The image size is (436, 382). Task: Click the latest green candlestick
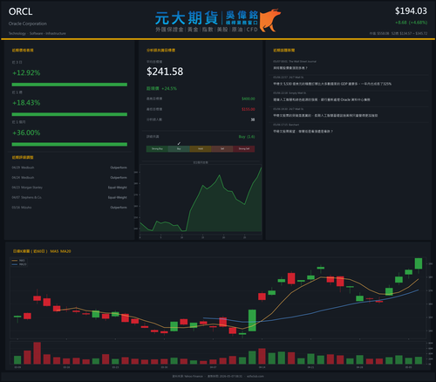(419, 263)
